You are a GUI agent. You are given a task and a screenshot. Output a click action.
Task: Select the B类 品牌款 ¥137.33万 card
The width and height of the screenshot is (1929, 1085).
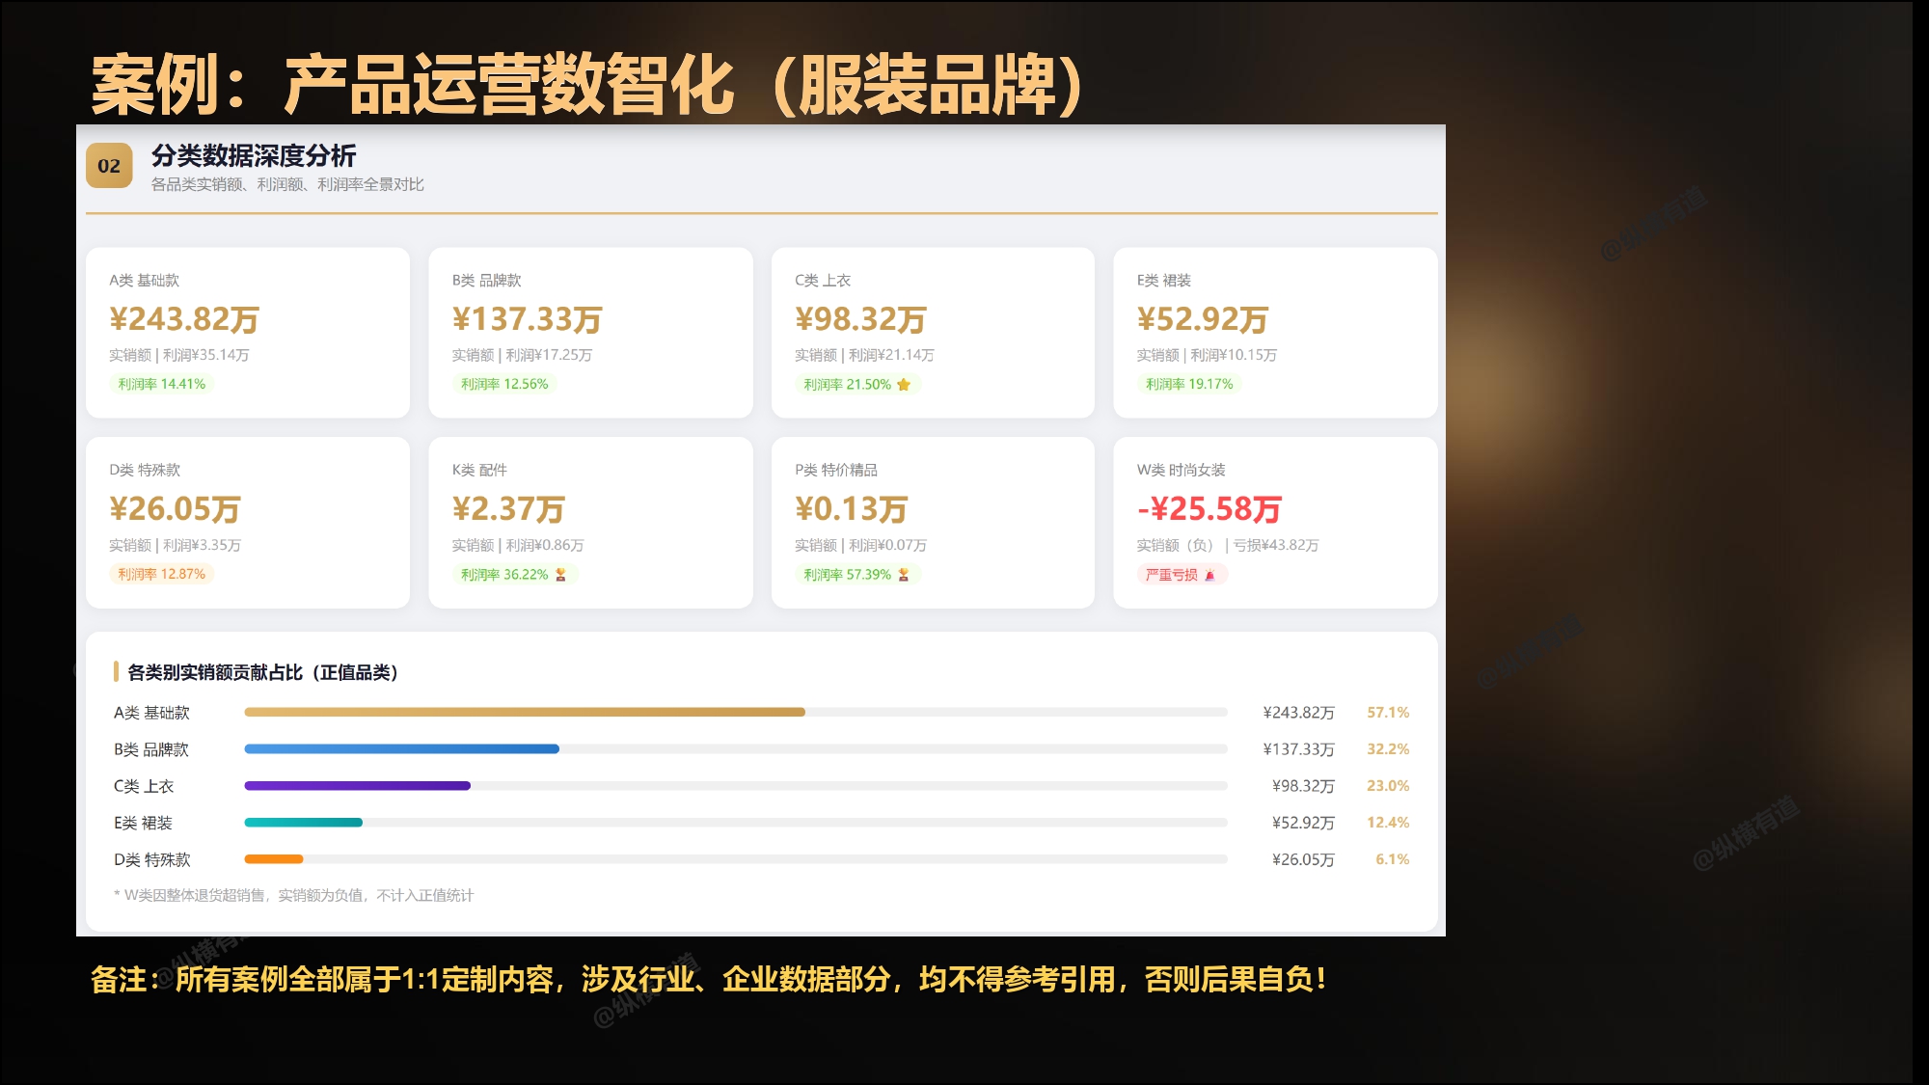[x=590, y=332]
